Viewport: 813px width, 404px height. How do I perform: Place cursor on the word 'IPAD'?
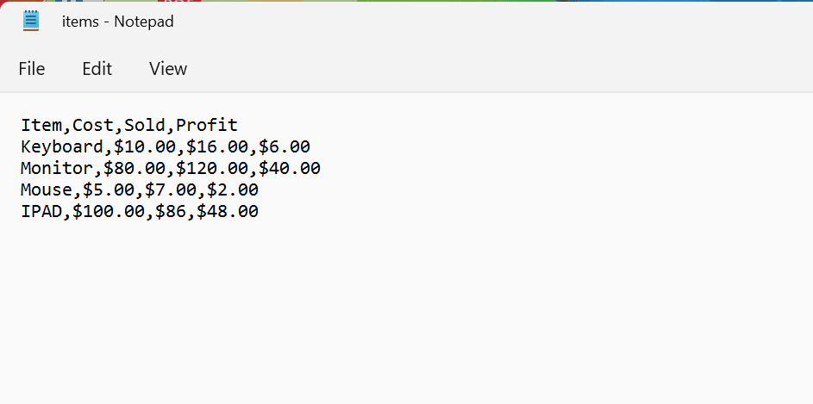pos(41,211)
